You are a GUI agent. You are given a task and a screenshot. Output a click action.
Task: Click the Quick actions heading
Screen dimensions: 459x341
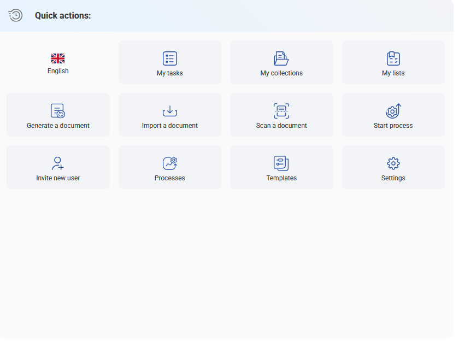[63, 15]
